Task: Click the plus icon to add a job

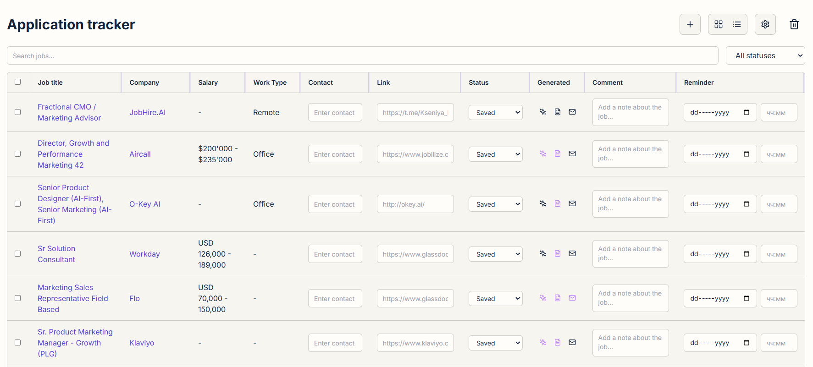Action: pyautogui.click(x=690, y=24)
